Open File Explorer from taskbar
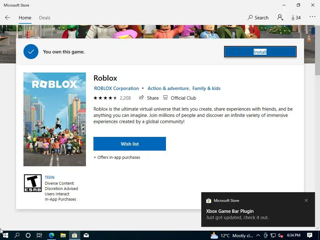The image size is (320, 240). [x=63, y=235]
